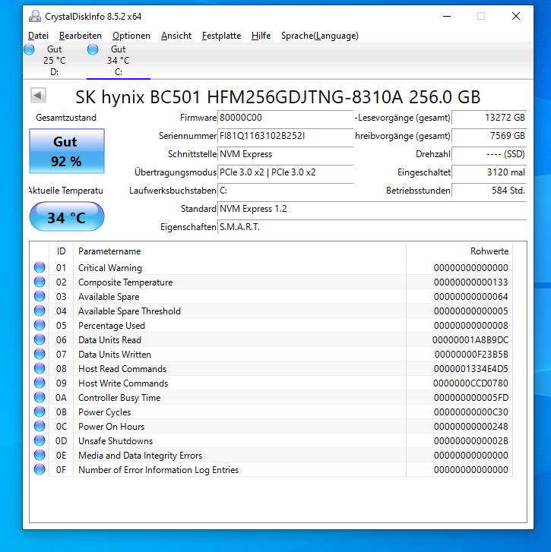Select the Host Write Commands parameter name
This screenshot has width=551, height=552.
coord(123,383)
